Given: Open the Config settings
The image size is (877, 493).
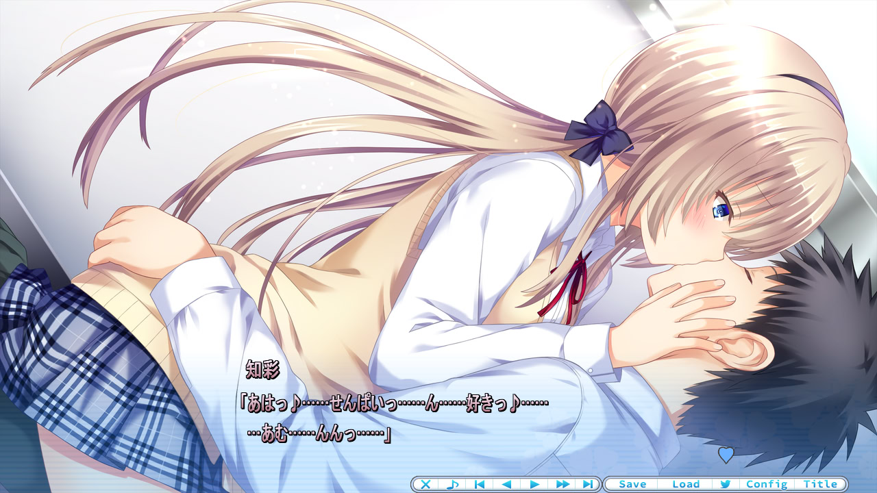Looking at the screenshot, I should tap(767, 484).
